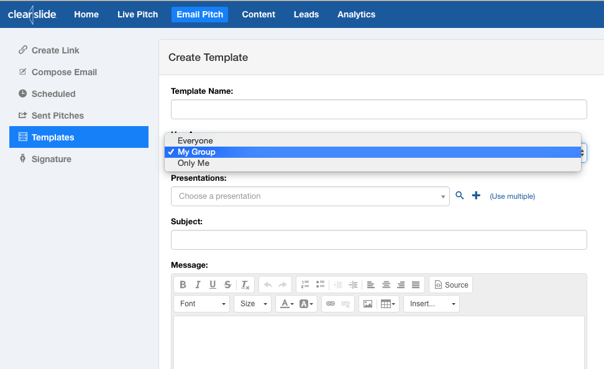604x369 pixels.
Task: Open the Font dropdown in the editor
Action: [201, 304]
